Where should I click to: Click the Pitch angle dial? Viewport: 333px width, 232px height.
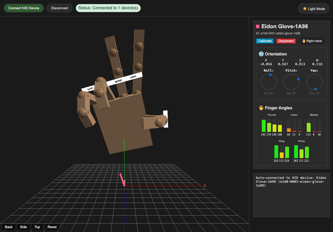pos(291,82)
